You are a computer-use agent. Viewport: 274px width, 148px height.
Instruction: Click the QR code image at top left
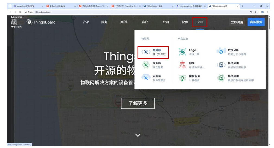click(14, 22)
